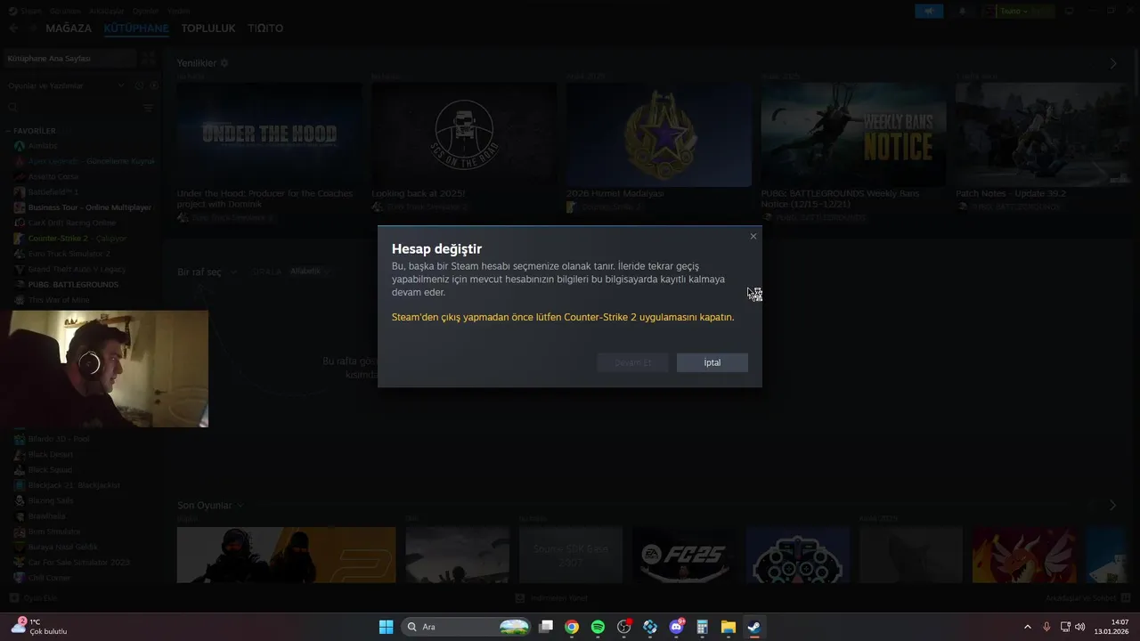This screenshot has width=1140, height=641.
Task: Advance Son Oyunlar with right arrow
Action: tap(1112, 505)
